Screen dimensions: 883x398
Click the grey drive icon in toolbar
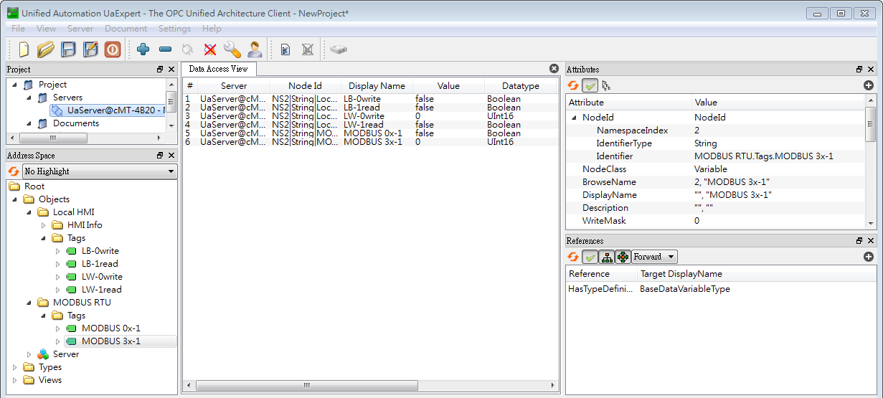[339, 49]
